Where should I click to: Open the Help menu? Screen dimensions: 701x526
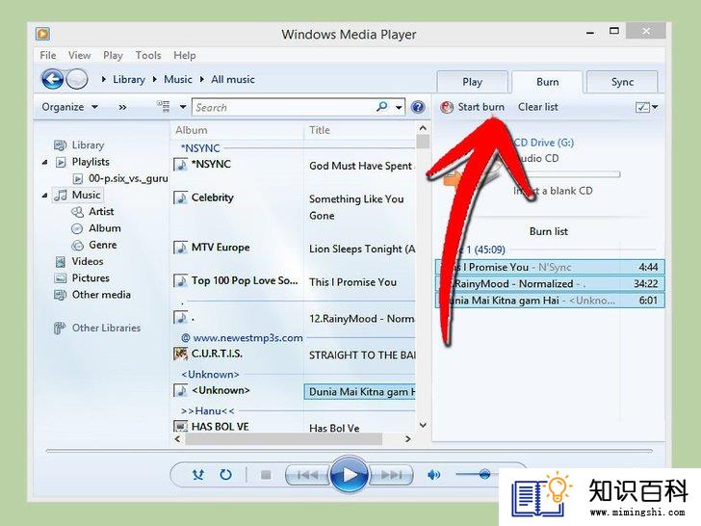[x=185, y=56]
